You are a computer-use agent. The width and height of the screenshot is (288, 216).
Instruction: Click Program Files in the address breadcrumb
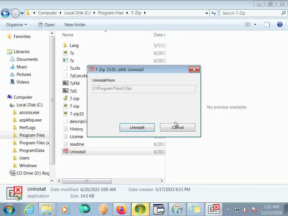(111, 13)
